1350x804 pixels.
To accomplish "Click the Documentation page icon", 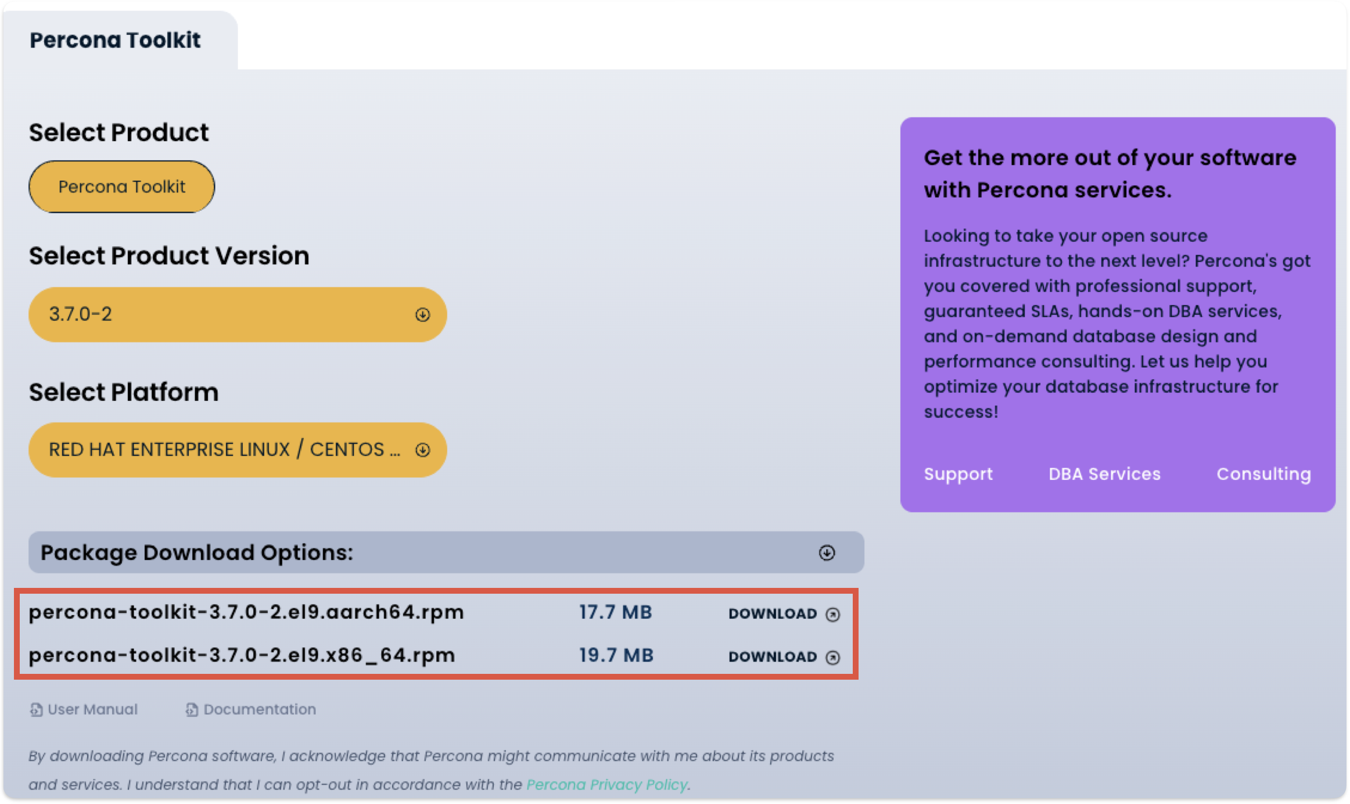I will pyautogui.click(x=192, y=709).
